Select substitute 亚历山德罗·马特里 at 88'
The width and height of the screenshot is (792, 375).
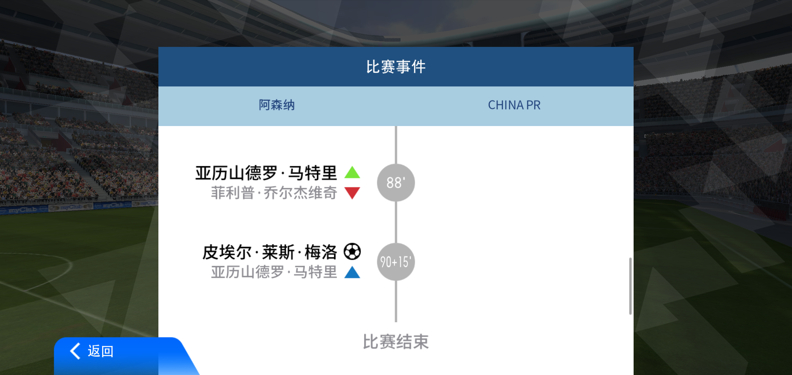pyautogui.click(x=266, y=173)
